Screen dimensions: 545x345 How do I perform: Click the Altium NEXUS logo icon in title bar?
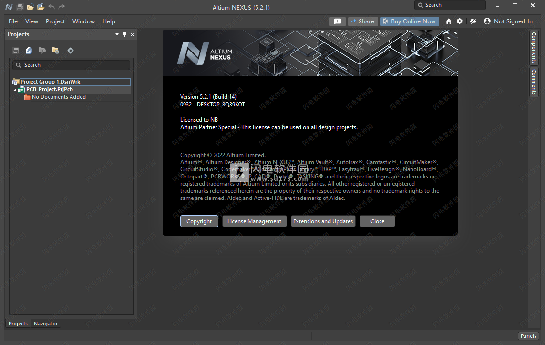tap(9, 7)
